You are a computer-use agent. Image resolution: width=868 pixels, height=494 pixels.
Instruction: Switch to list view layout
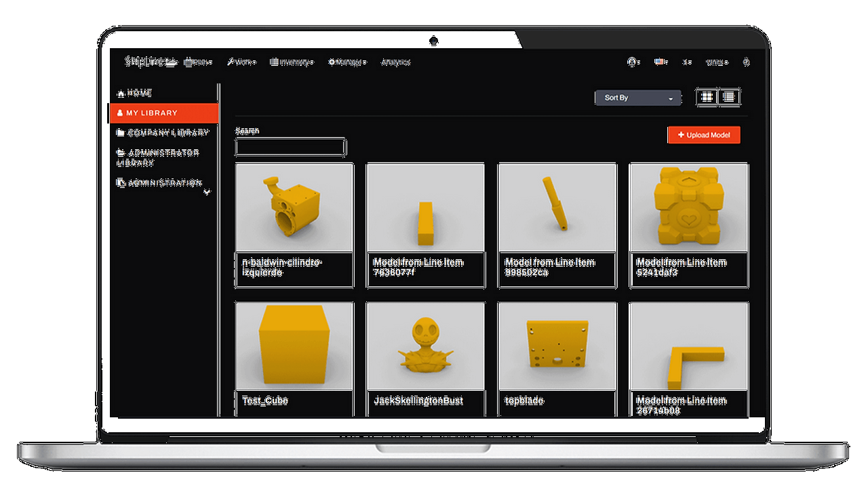coord(729,98)
